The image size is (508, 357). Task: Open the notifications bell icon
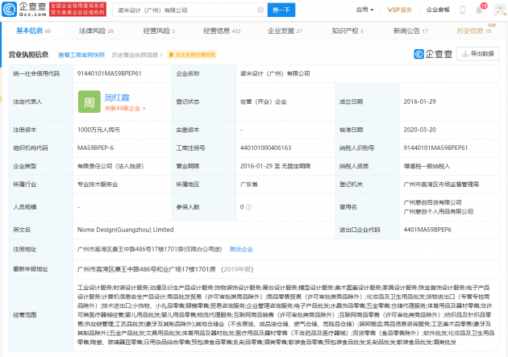tap(479, 10)
